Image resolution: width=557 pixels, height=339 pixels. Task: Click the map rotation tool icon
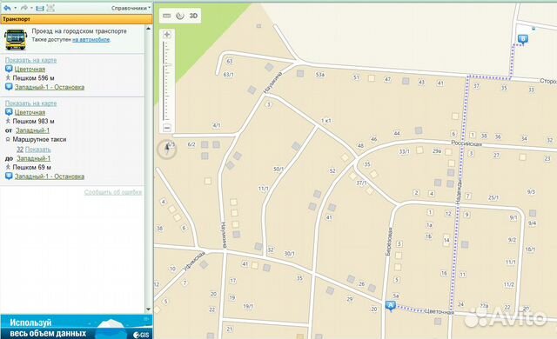pos(180,16)
